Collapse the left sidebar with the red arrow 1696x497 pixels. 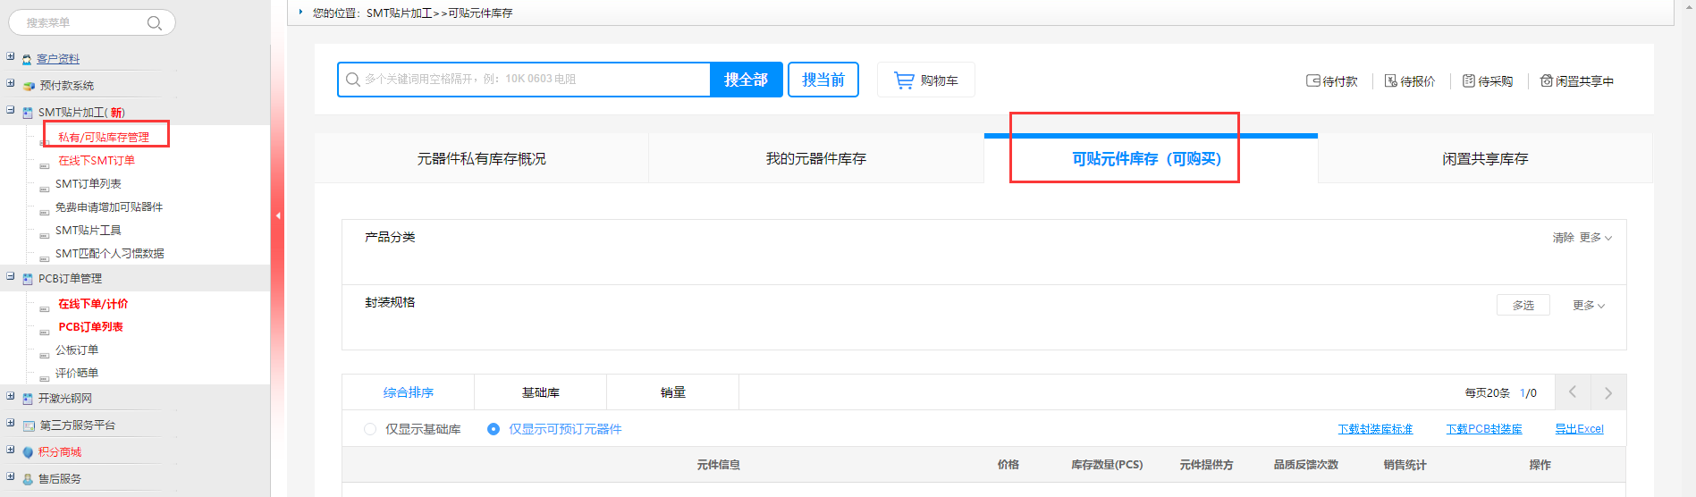(x=278, y=215)
